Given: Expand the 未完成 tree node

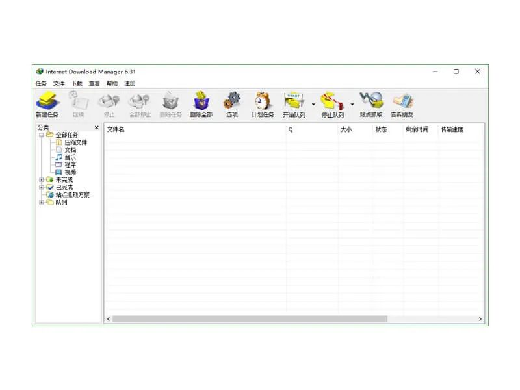Looking at the screenshot, I should (x=42, y=180).
